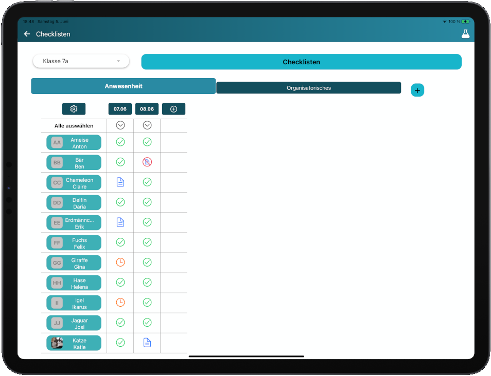The image size is (491, 376).
Task: Expand select-all chevron under 08.06 column
Action: [x=147, y=125]
